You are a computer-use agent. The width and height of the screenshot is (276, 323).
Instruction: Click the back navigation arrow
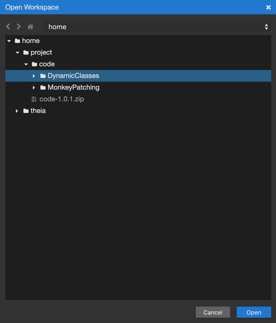(8, 27)
